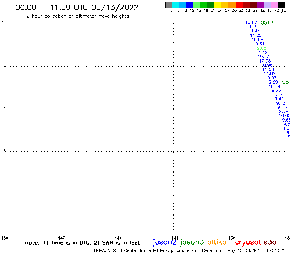Click the wave height value 9.93
Viewport: 290px width, 254px height.
coord(272,78)
